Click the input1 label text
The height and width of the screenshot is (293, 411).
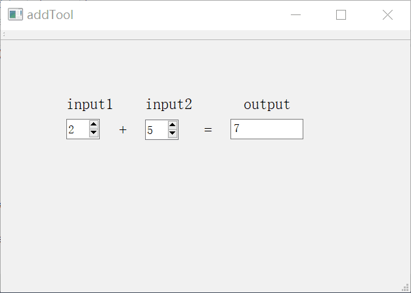(x=90, y=104)
